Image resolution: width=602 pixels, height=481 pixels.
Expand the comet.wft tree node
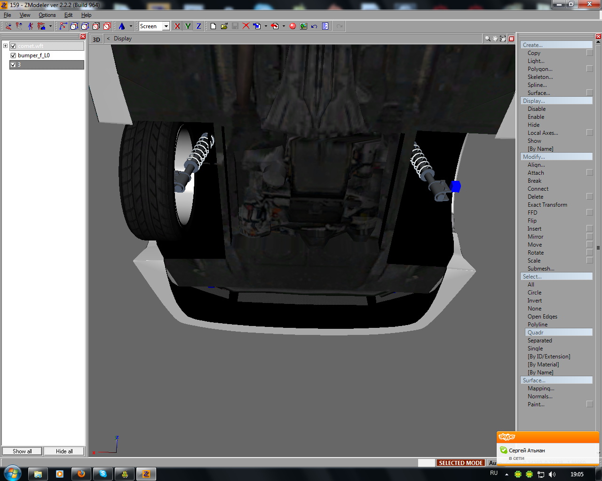(x=5, y=46)
